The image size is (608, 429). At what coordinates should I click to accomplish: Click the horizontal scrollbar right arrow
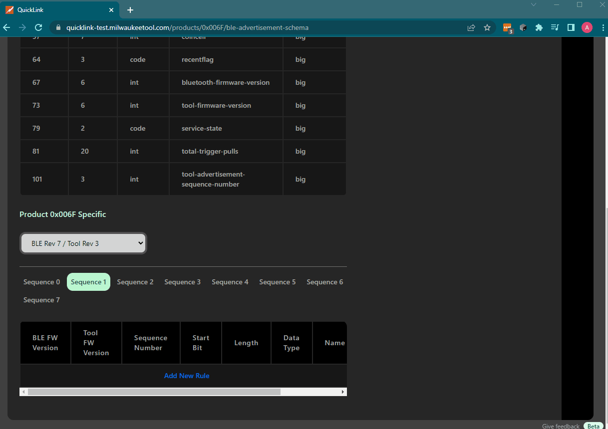(343, 392)
